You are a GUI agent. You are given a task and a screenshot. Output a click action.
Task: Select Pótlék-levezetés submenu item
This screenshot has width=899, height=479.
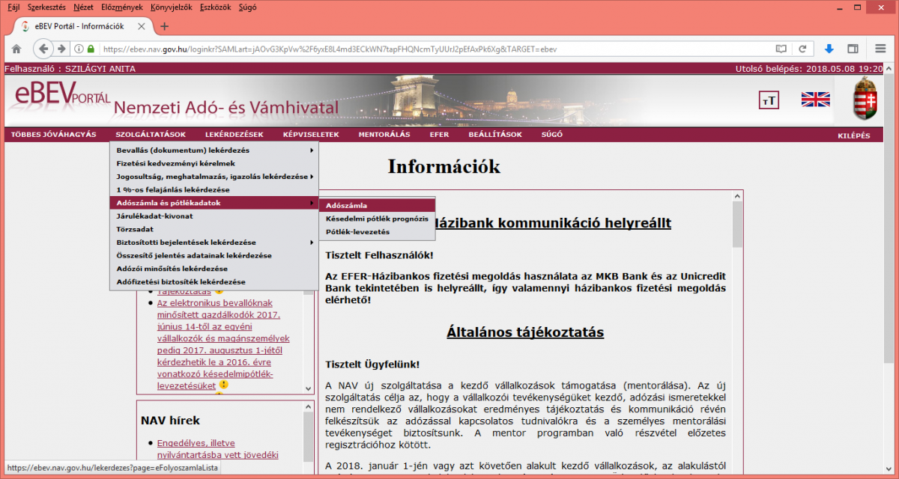pos(377,232)
